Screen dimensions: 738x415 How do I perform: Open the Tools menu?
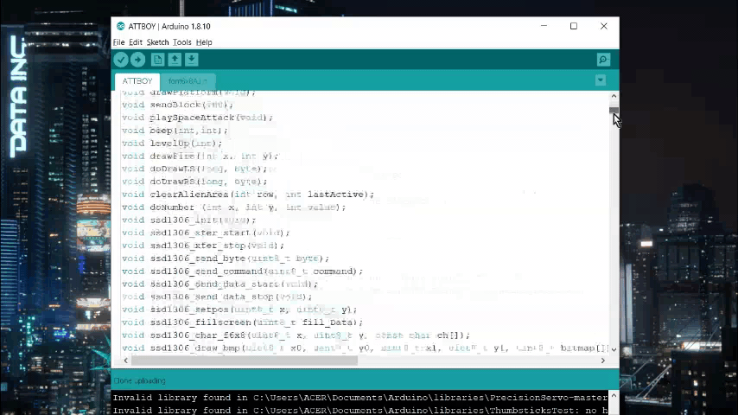pos(181,42)
